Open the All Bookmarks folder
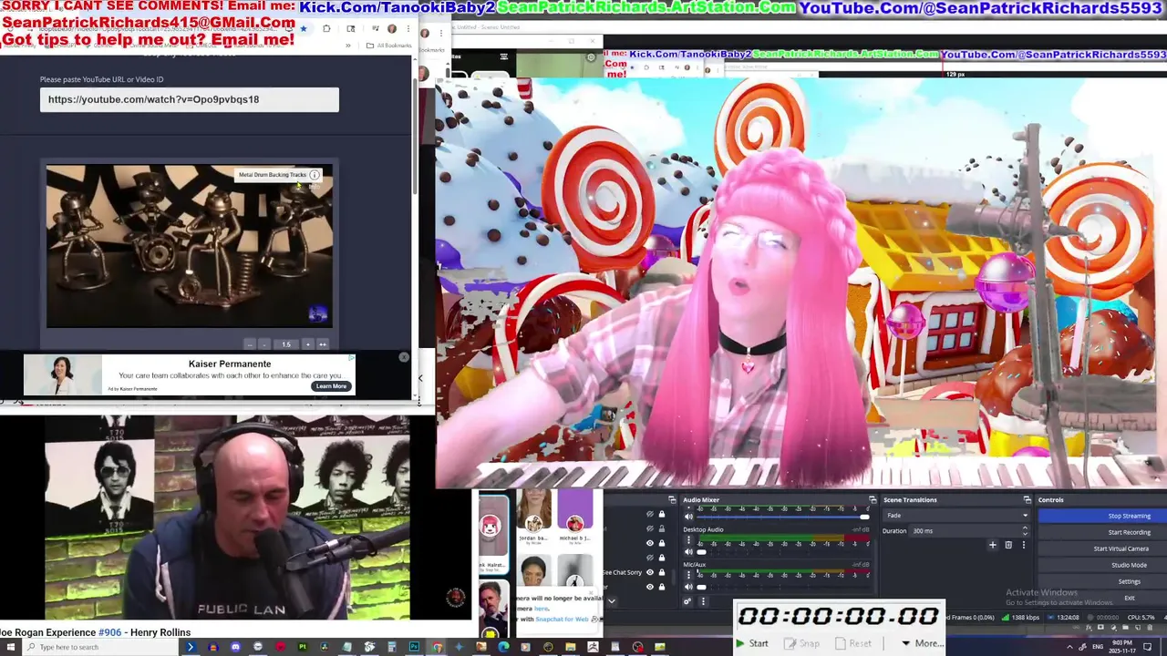Viewport: 1167px width, 656px height. [x=389, y=46]
